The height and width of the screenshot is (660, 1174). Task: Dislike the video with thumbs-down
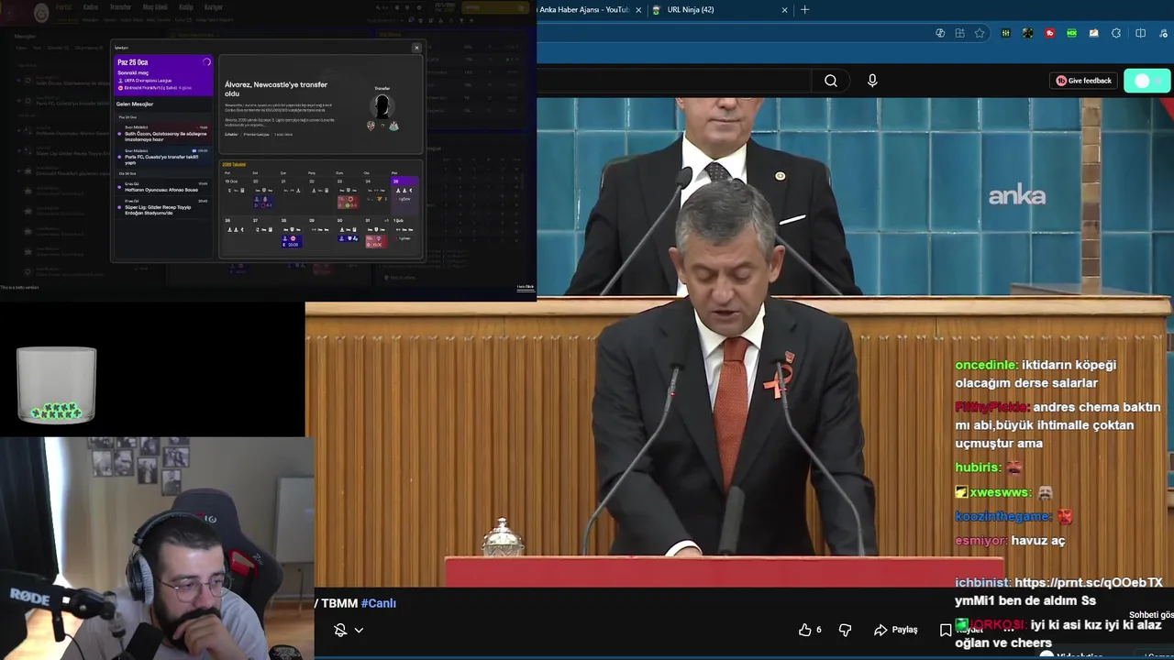[845, 630]
